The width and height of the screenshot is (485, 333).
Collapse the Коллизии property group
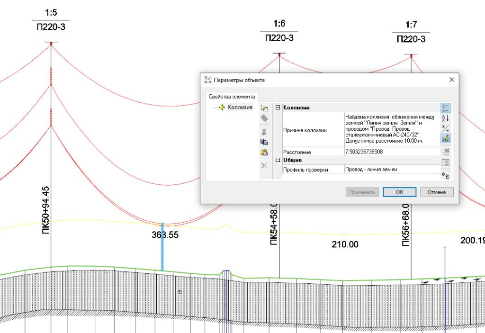(278, 108)
